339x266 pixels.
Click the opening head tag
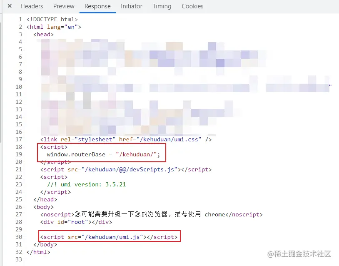click(x=43, y=35)
